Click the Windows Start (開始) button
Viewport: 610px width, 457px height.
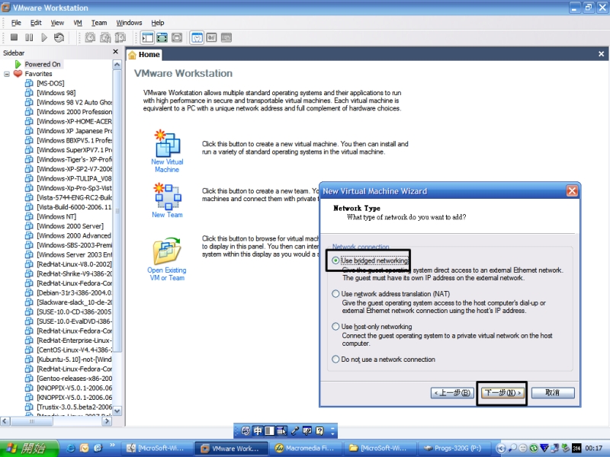29,448
